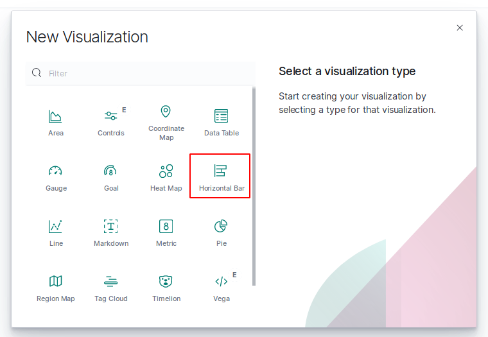Viewport: 488px width, 337px height.
Task: Pick the Metric visualization icon
Action: (x=166, y=226)
